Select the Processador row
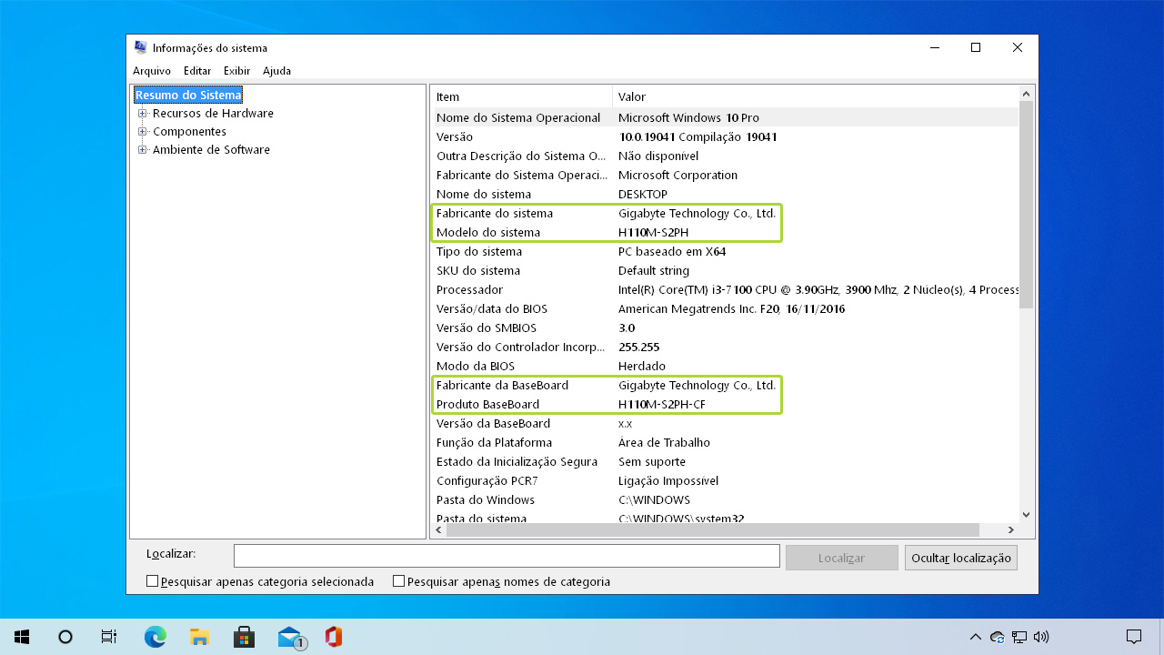 pyautogui.click(x=725, y=289)
